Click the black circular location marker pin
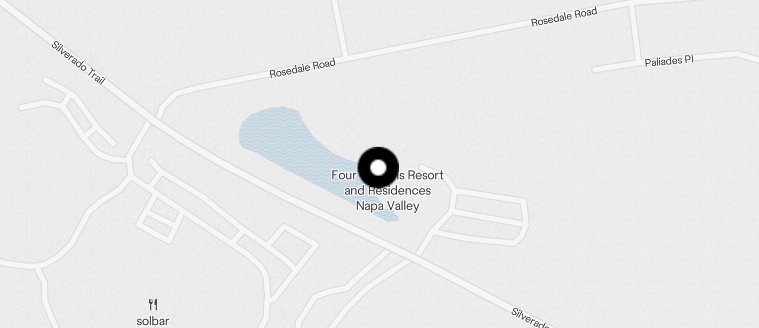Screen dimensions: 759x328 pos(378,168)
